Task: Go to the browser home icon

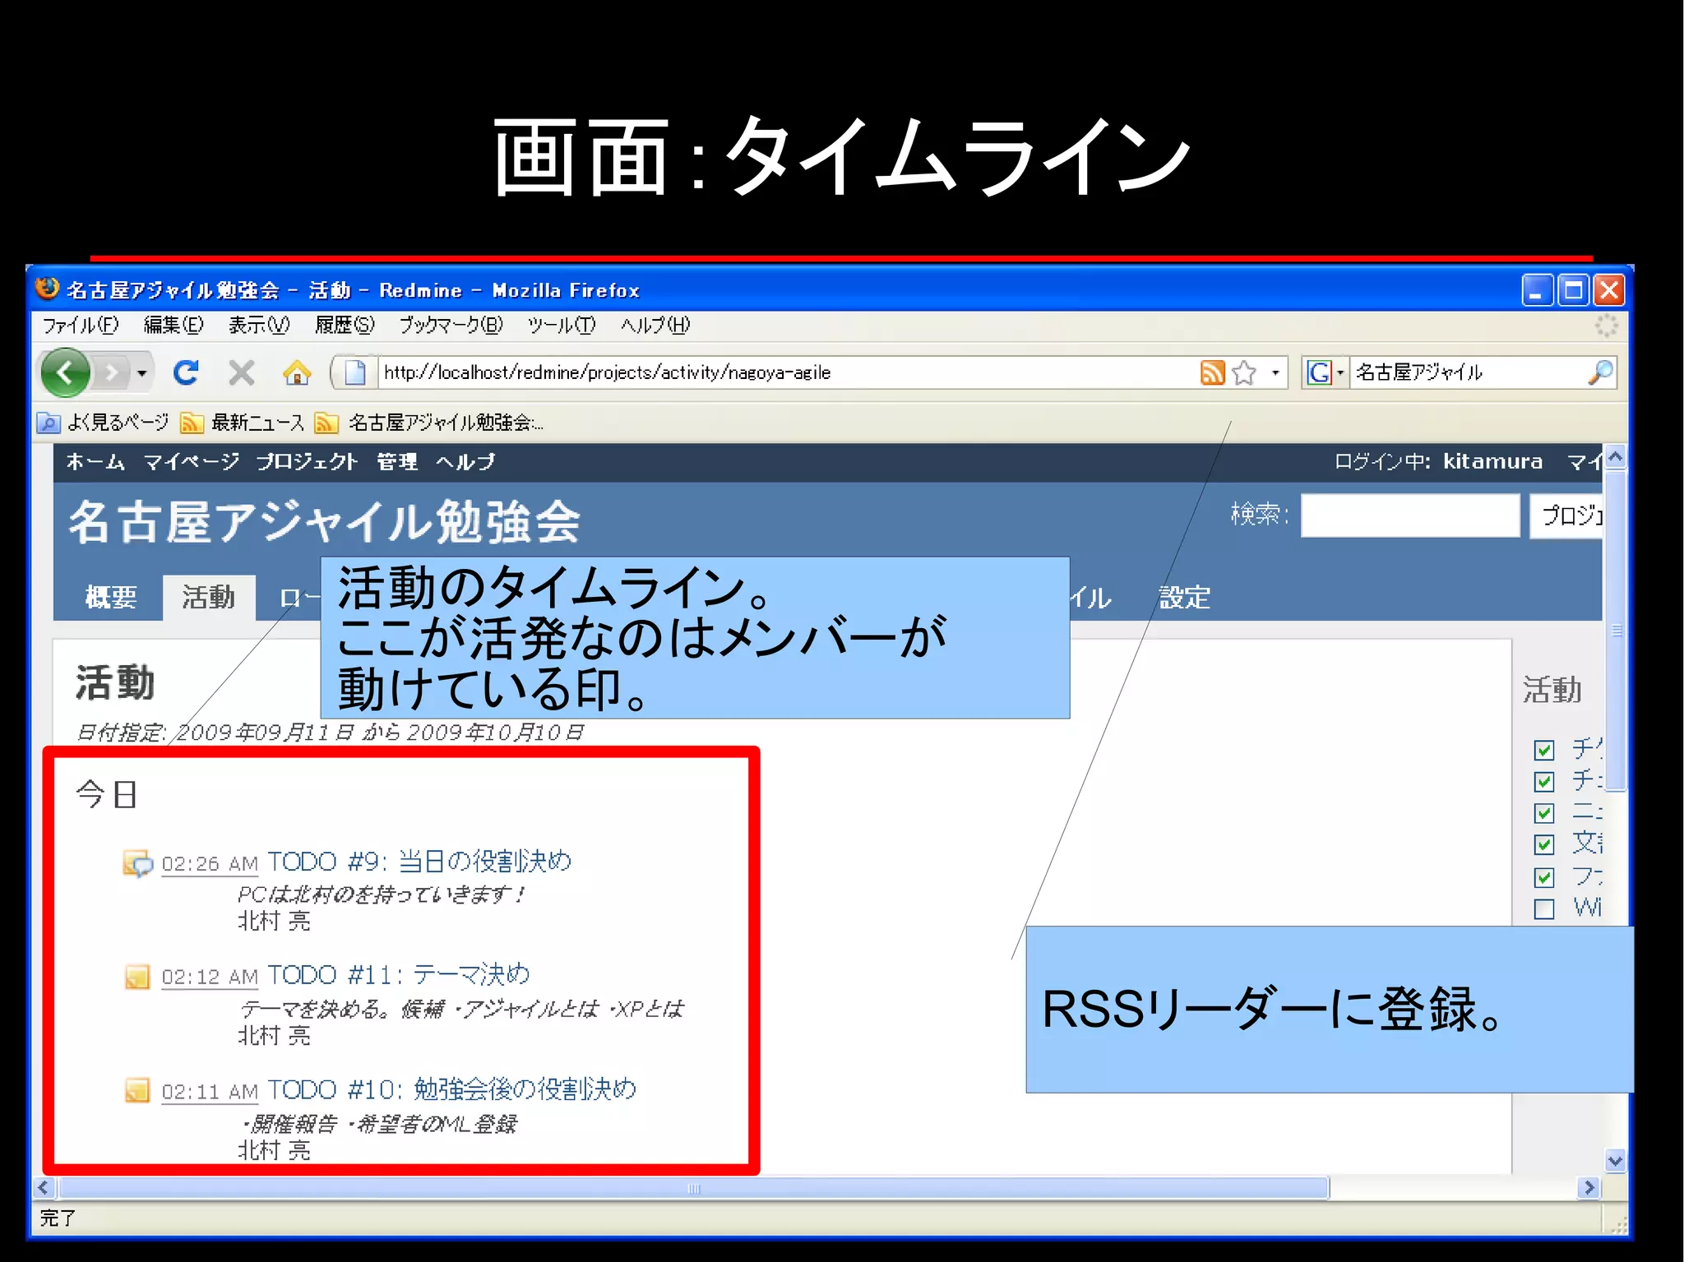Action: pos(297,373)
